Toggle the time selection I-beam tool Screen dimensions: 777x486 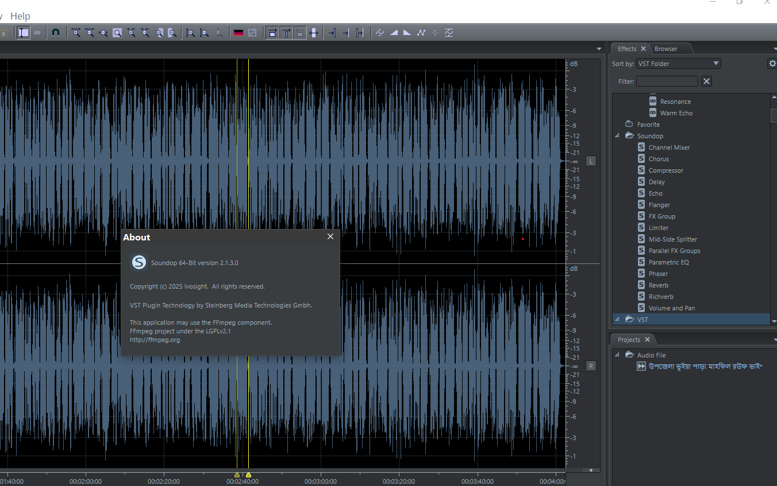(24, 33)
